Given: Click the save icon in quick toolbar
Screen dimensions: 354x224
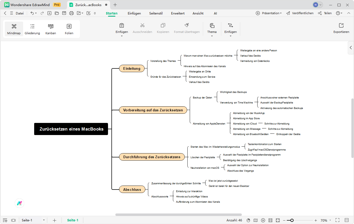Looking at the screenshot, I should click(x=64, y=13).
